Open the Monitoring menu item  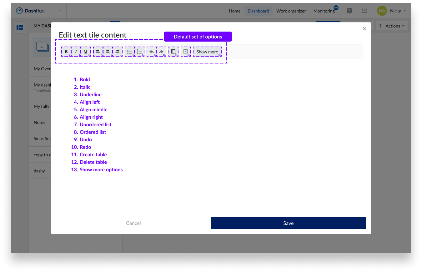pos(324,11)
